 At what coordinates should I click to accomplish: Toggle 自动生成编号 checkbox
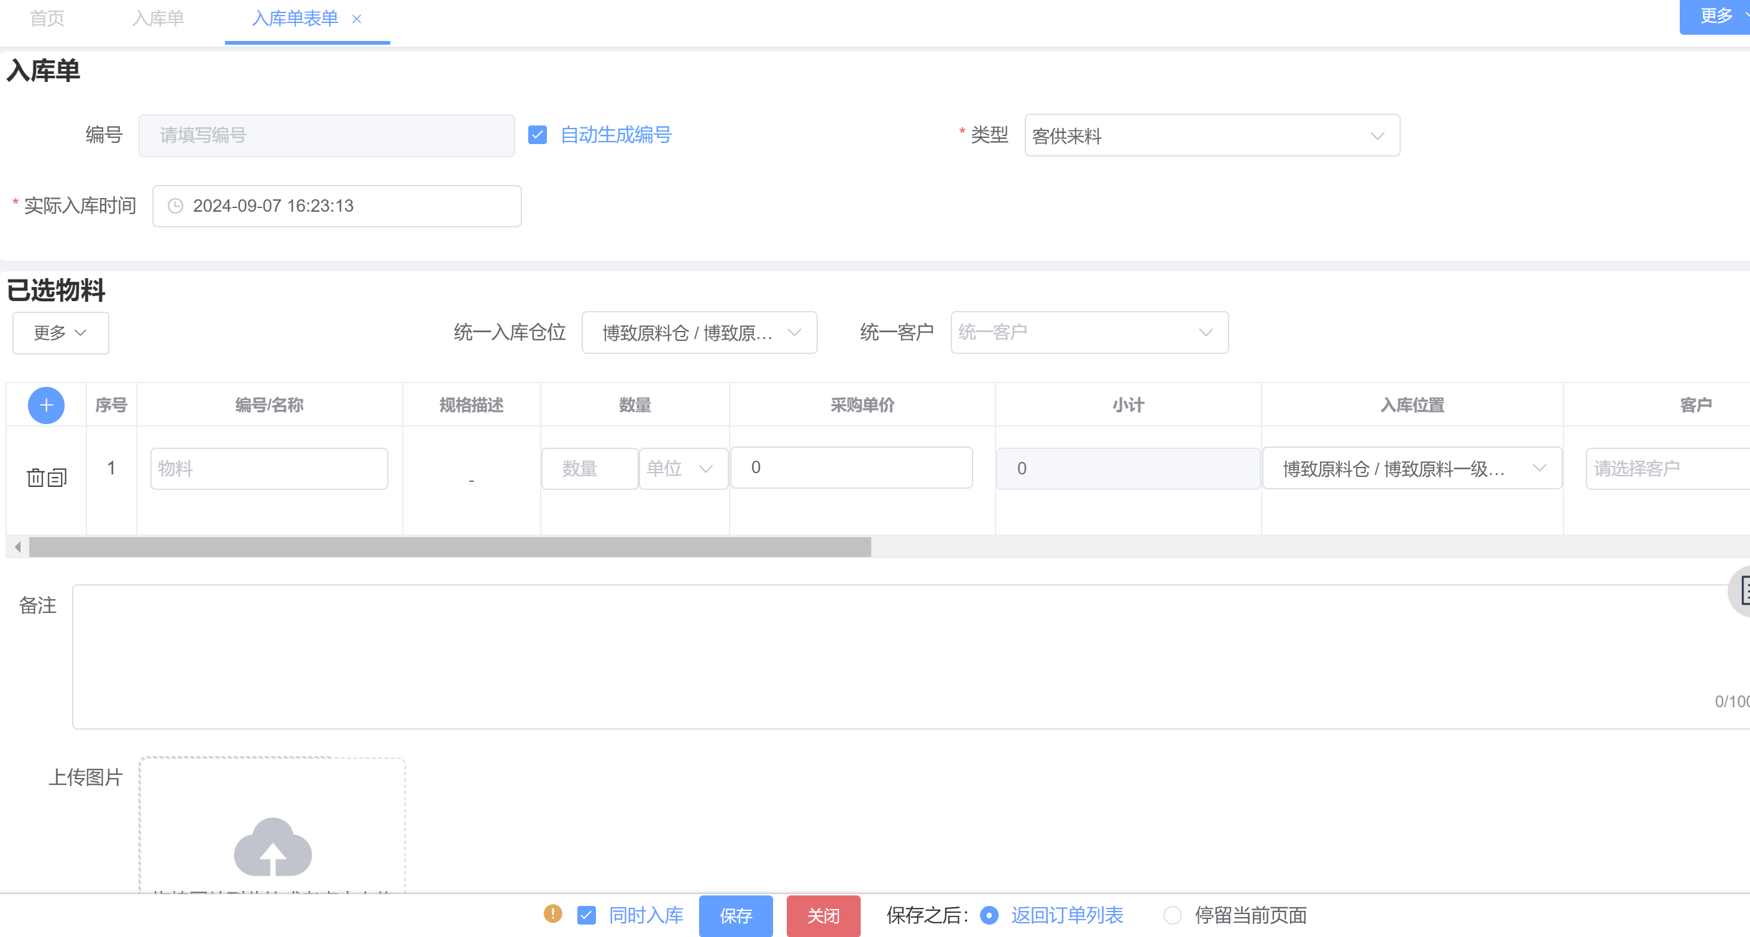(x=538, y=135)
